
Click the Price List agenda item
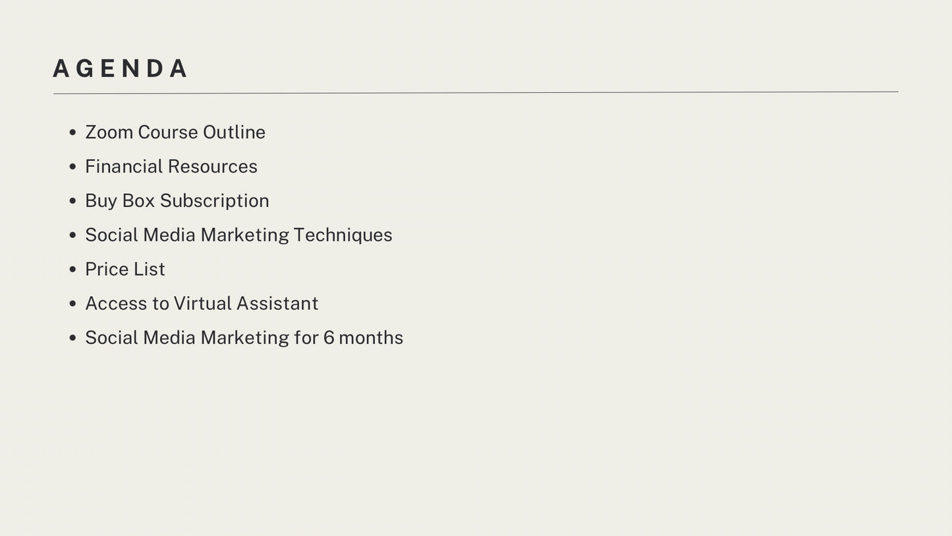click(125, 269)
